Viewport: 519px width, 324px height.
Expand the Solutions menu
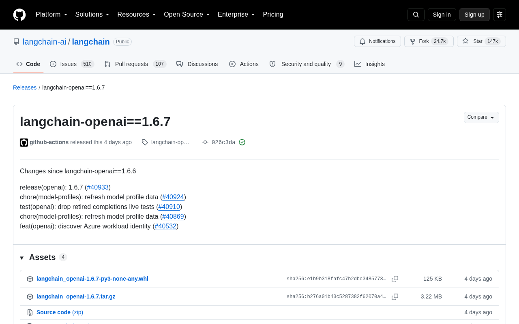pyautogui.click(x=92, y=15)
